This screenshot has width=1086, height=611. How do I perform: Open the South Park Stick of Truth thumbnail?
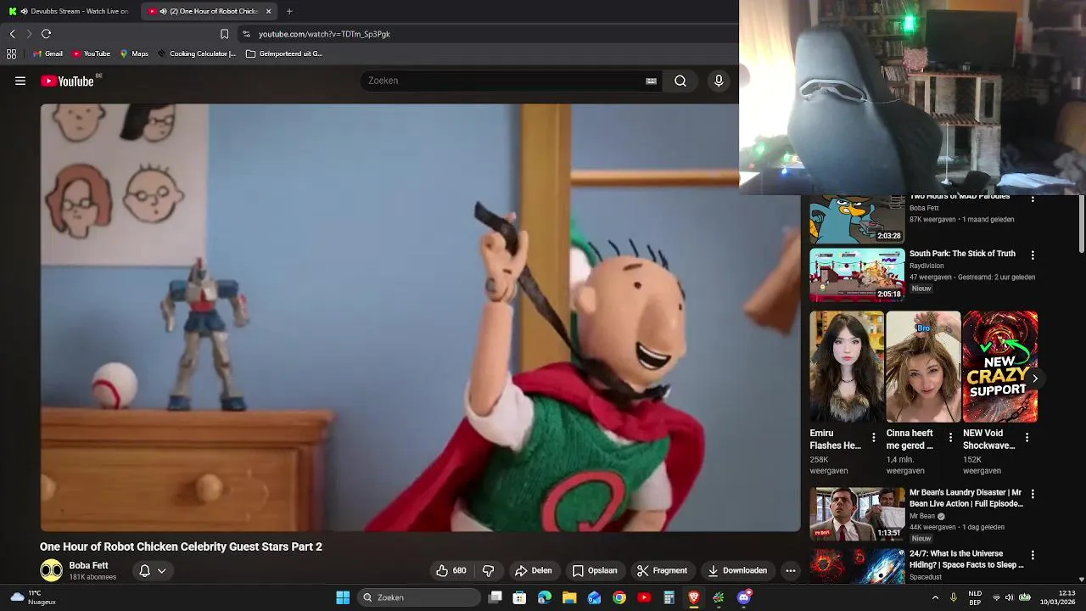[x=857, y=275]
